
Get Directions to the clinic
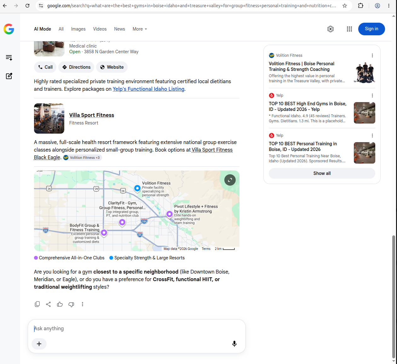tap(77, 67)
